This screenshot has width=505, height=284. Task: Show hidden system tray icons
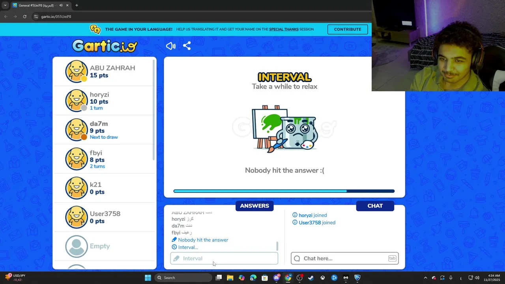pyautogui.click(x=425, y=278)
